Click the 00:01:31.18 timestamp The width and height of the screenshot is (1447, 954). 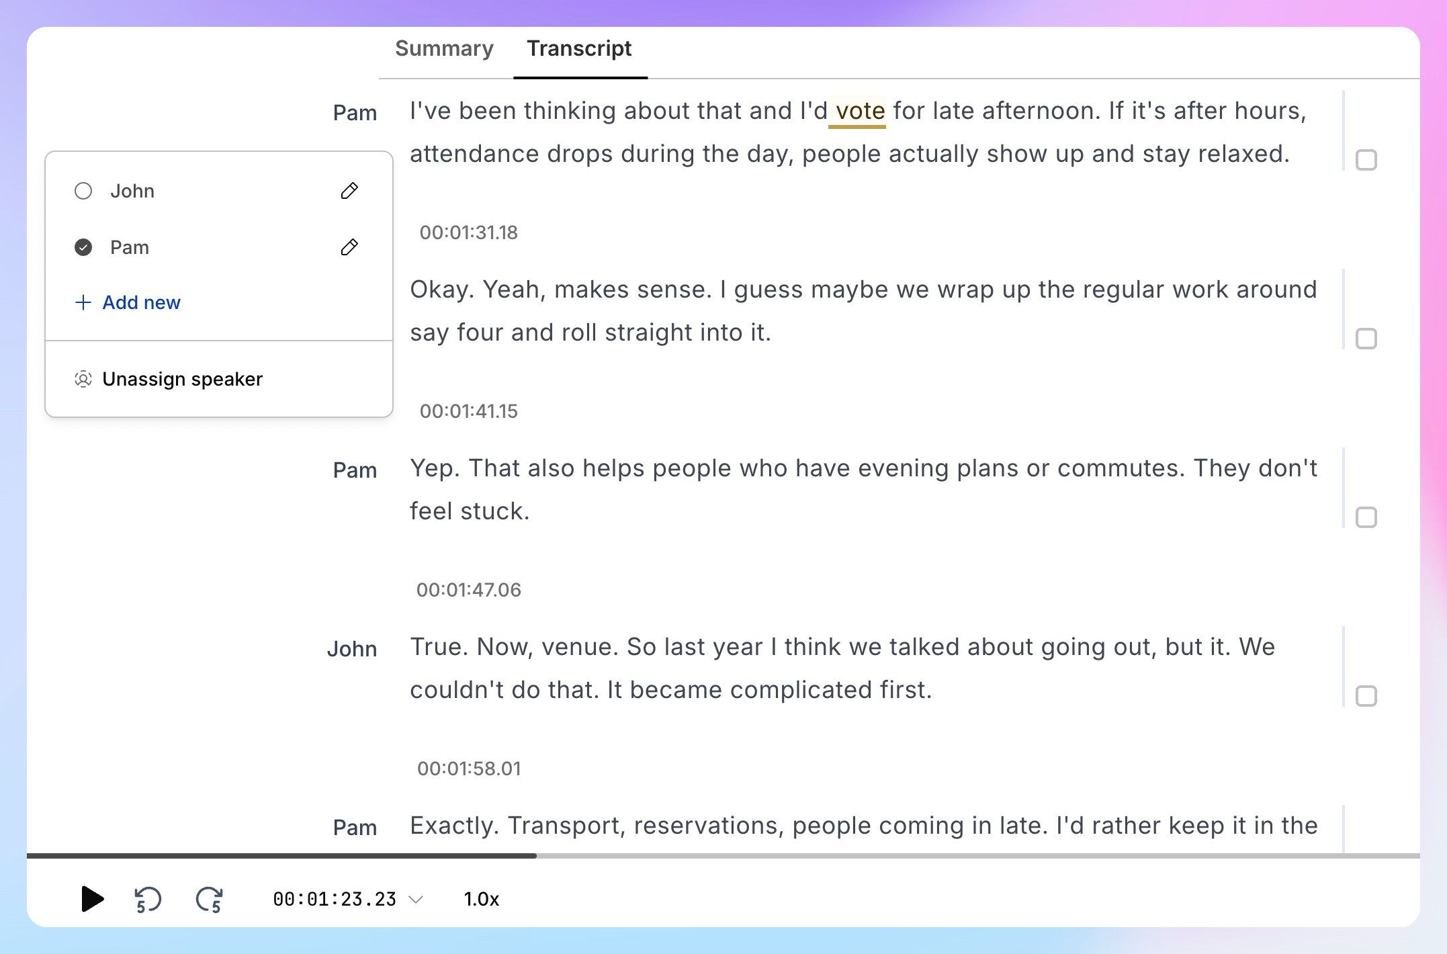click(x=469, y=232)
